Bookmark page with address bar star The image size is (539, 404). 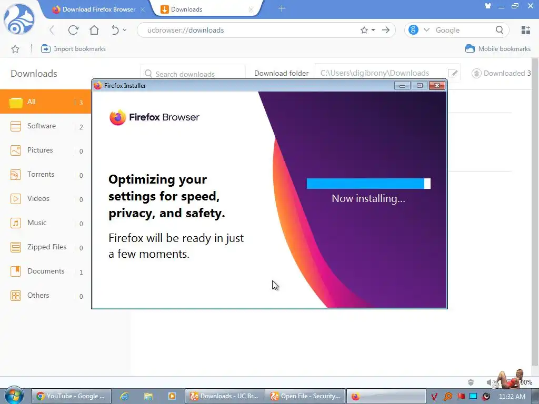tap(364, 30)
